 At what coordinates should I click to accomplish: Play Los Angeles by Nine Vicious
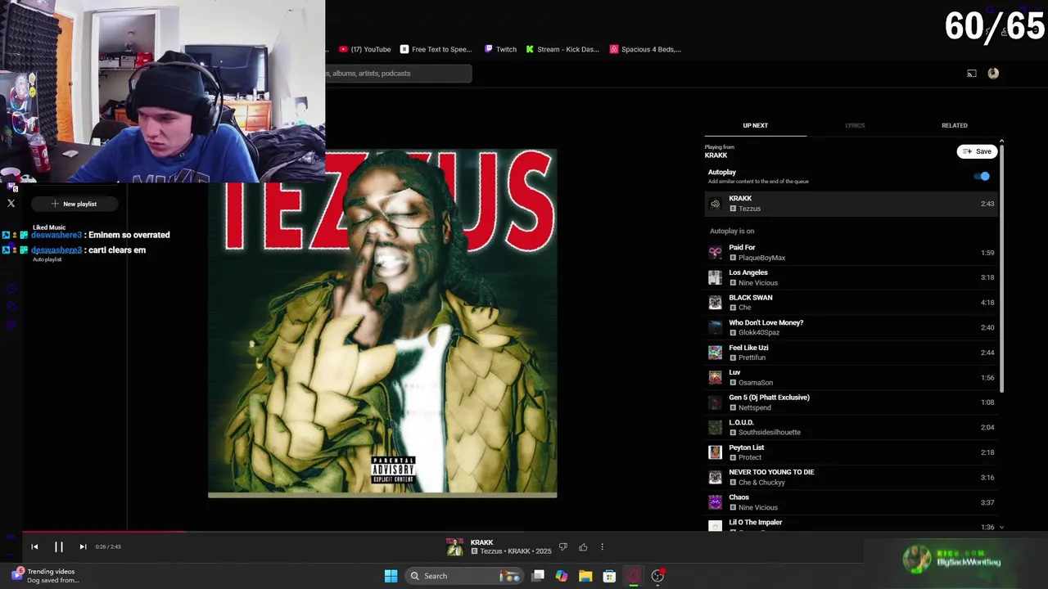(x=851, y=277)
